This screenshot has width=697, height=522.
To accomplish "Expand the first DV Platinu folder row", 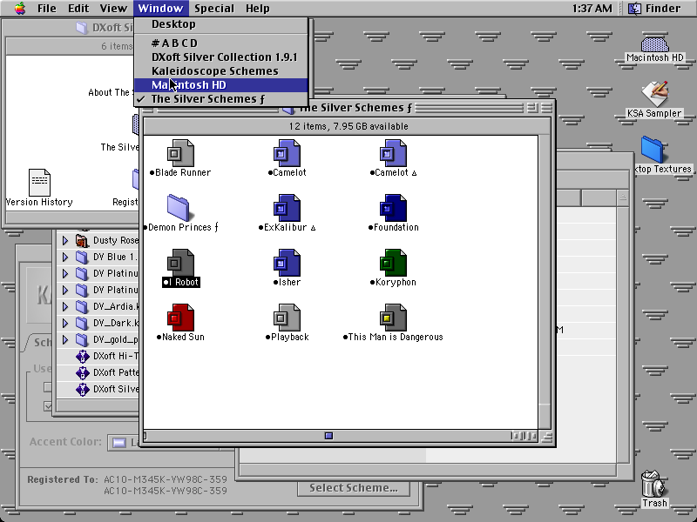I will [64, 273].
